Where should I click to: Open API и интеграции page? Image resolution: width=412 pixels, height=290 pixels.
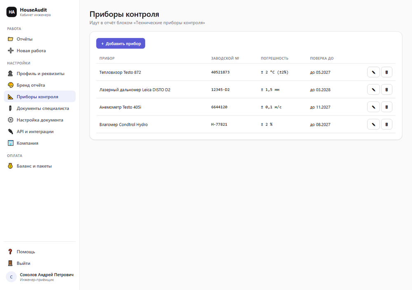pos(40,131)
